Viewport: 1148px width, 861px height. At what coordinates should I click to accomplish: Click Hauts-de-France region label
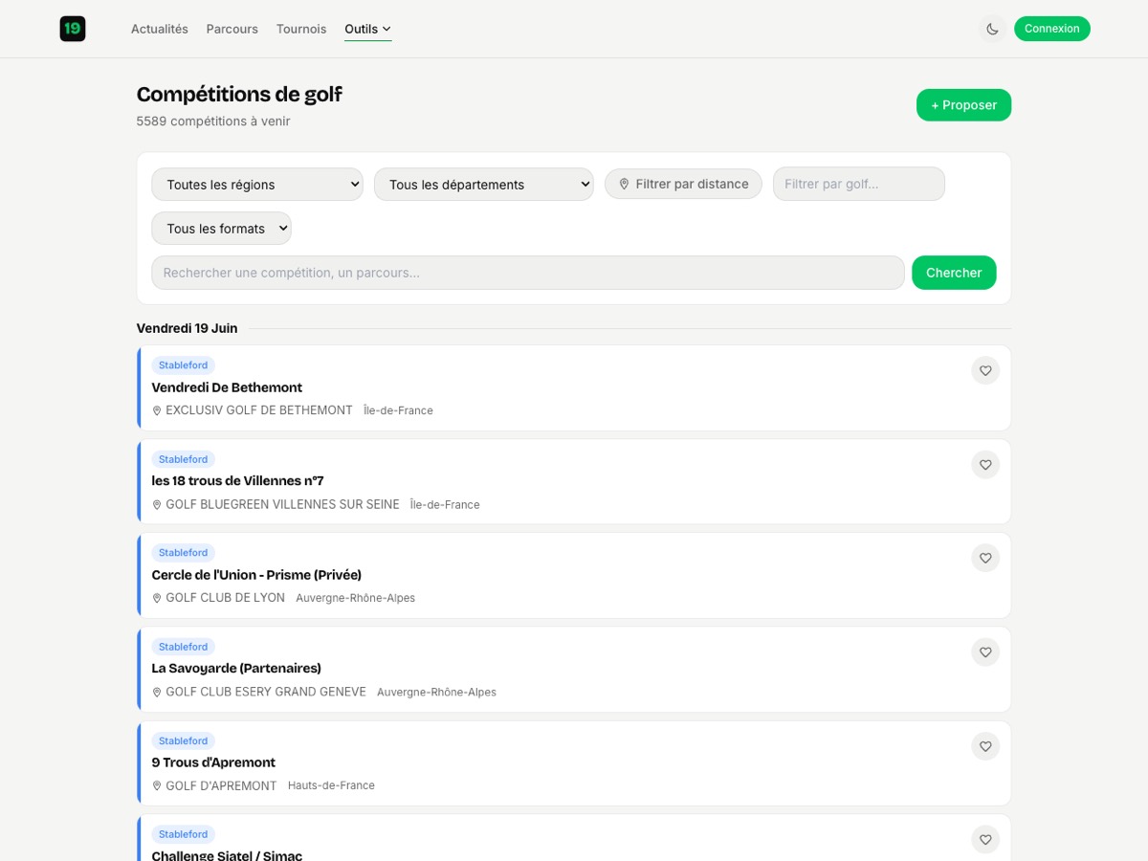pos(331,785)
